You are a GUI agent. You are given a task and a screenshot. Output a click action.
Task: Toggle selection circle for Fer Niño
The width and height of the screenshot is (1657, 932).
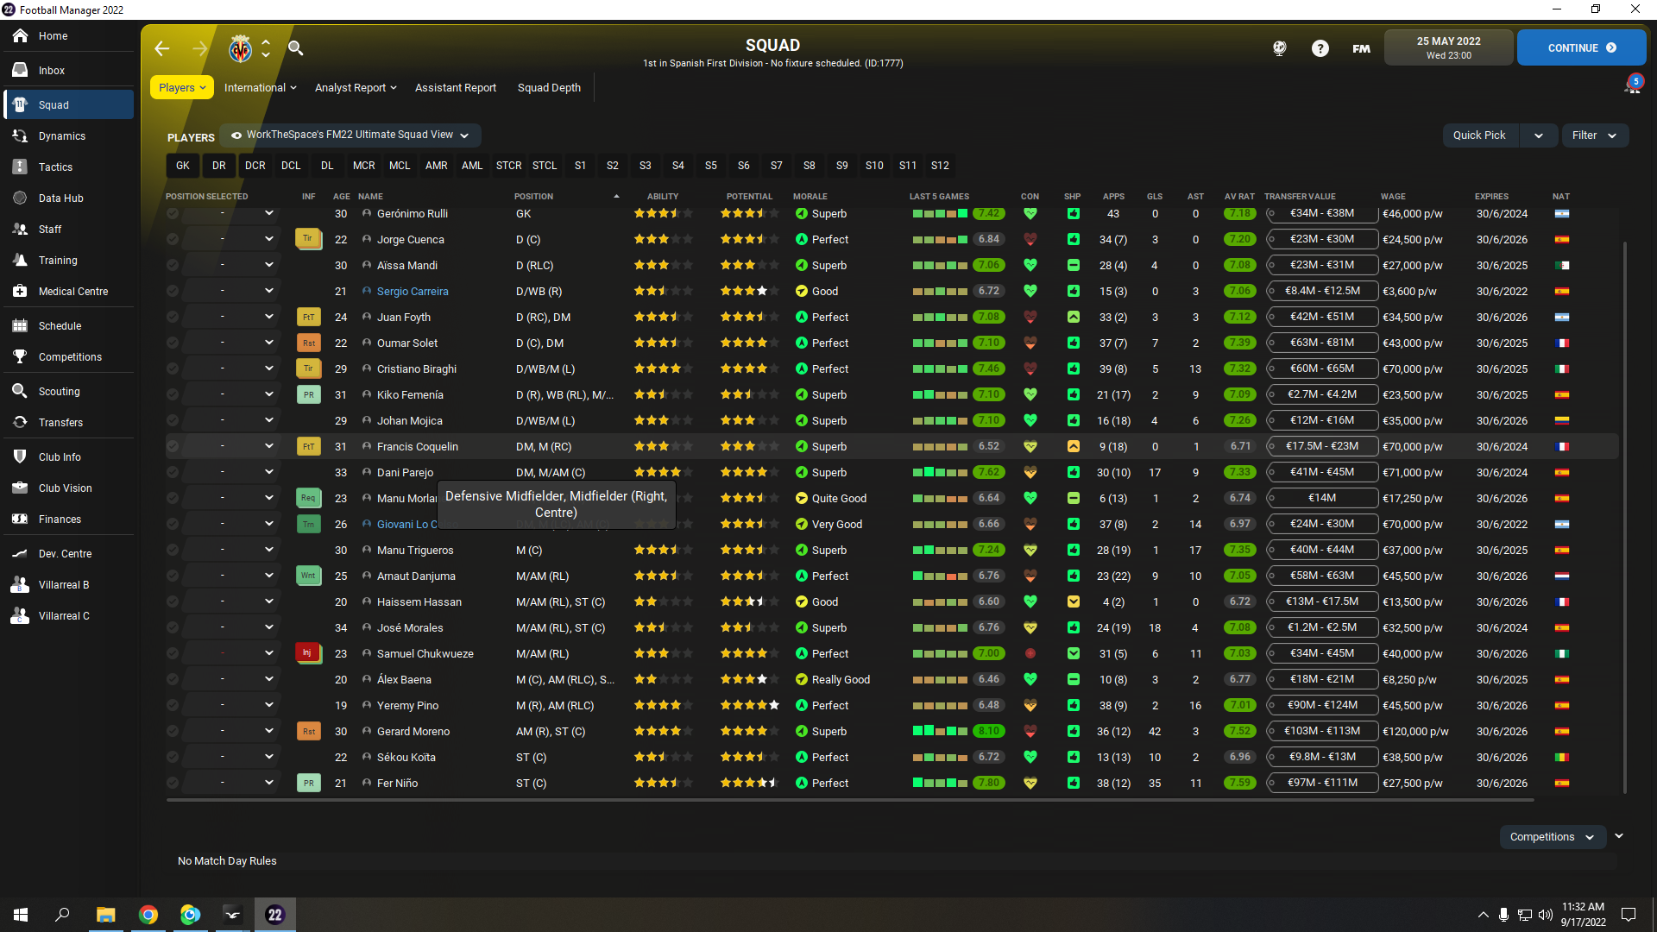(173, 784)
